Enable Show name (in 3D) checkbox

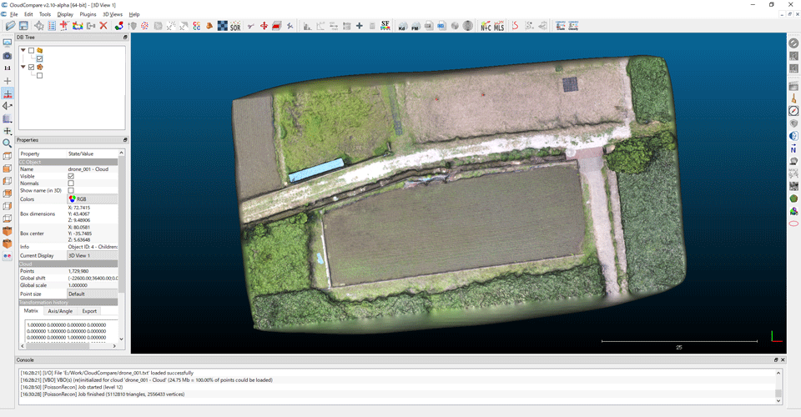[70, 190]
